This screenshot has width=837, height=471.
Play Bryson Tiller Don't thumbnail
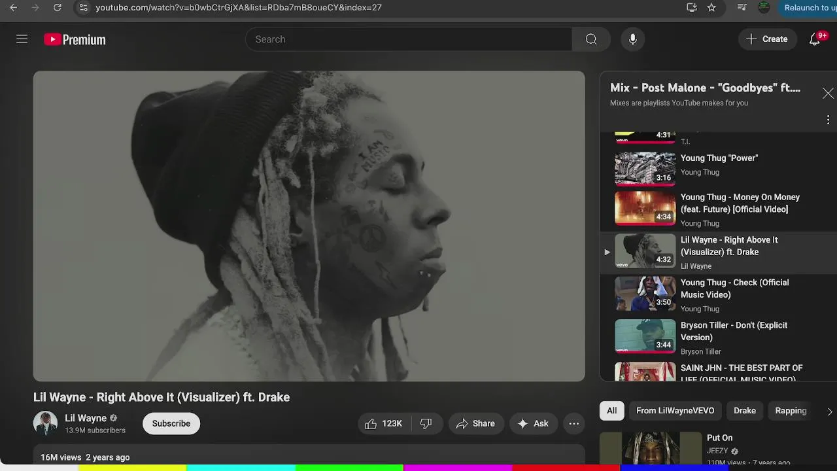tap(645, 336)
